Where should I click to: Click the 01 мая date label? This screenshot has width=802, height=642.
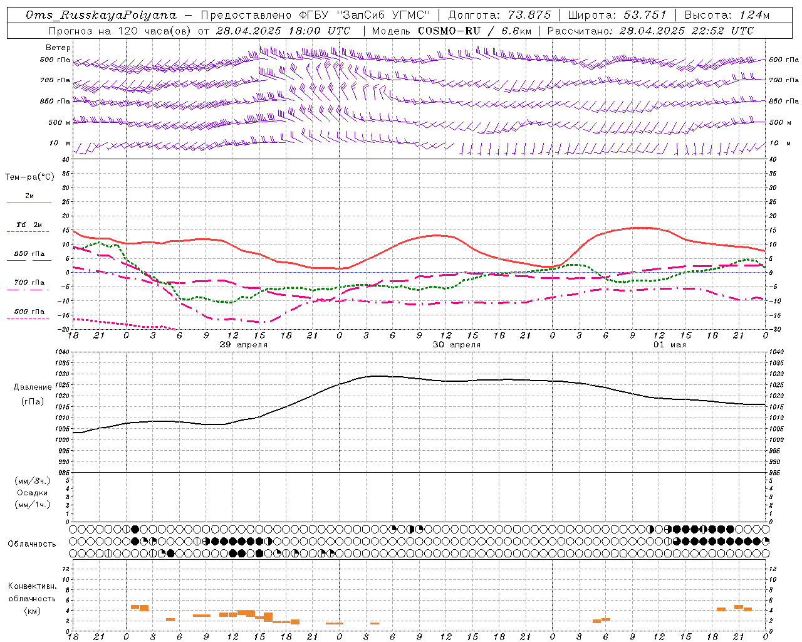pos(670,345)
